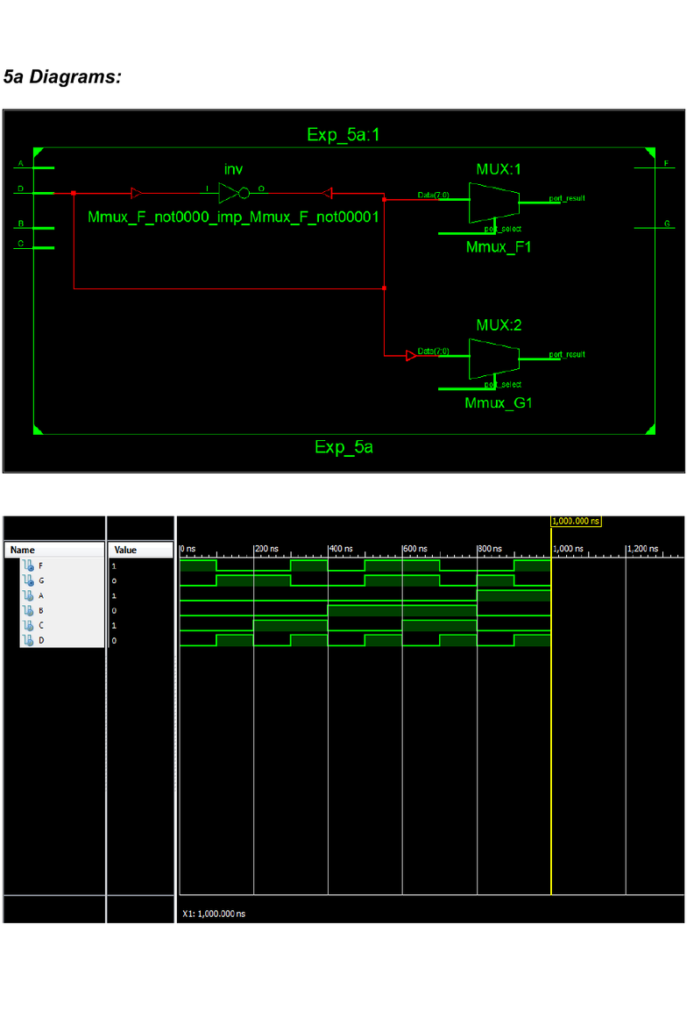This screenshot has height=1010, width=687.
Task: Click the value cell of signal C
Action: [x=140, y=625]
